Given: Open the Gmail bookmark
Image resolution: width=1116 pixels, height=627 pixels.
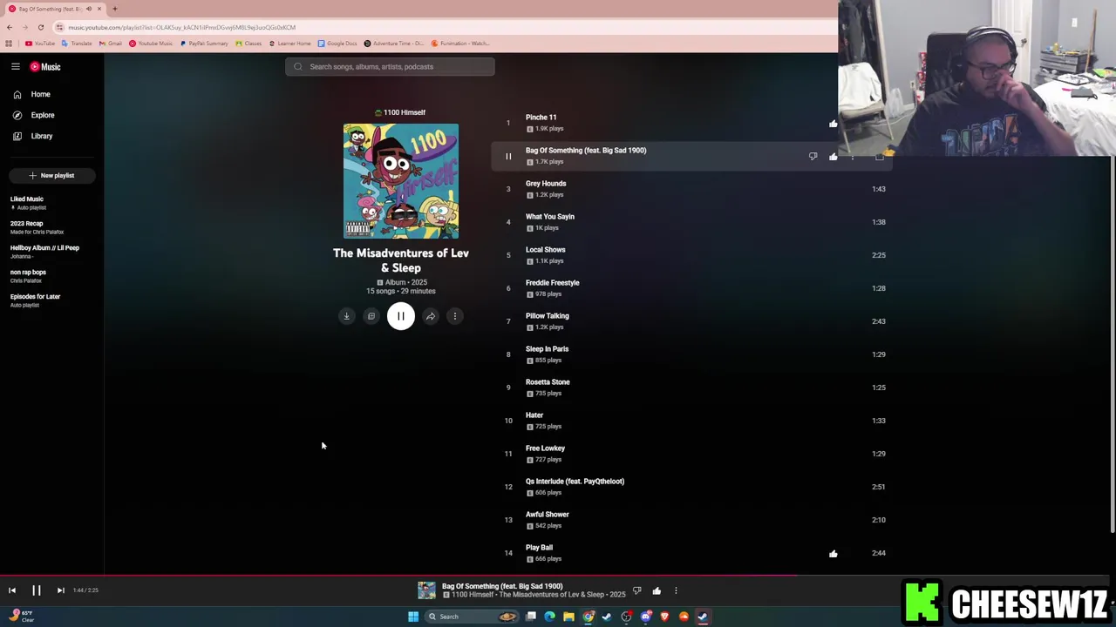Looking at the screenshot, I should [111, 44].
